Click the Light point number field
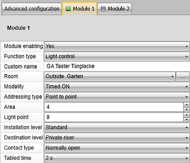 [114, 117]
